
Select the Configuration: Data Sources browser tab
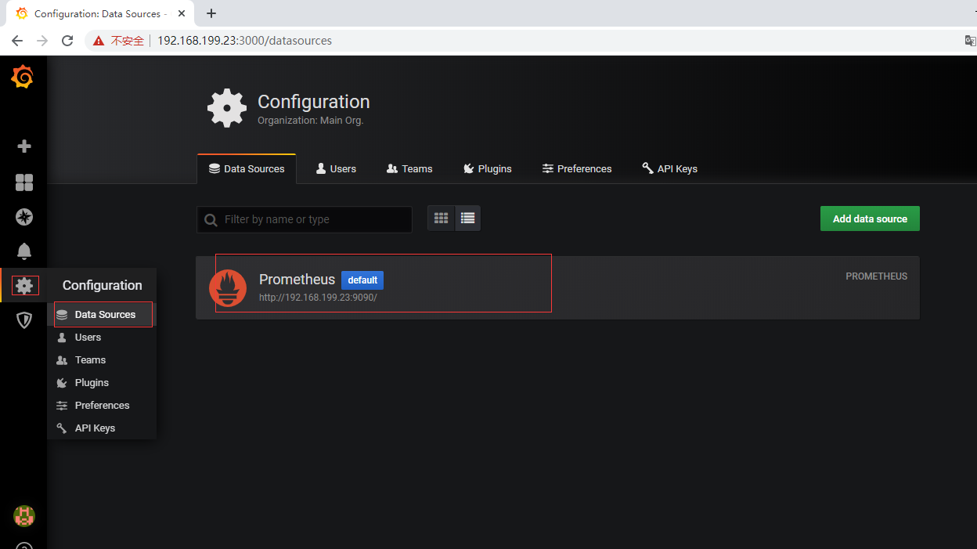tap(99, 13)
